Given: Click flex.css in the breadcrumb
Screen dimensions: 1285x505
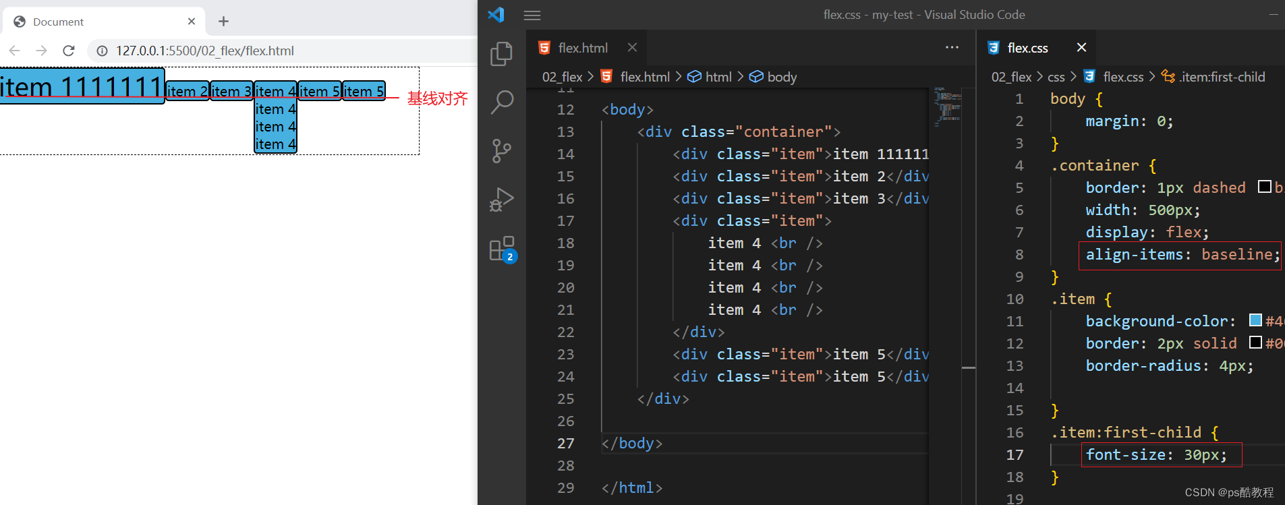Looking at the screenshot, I should click(x=1114, y=77).
